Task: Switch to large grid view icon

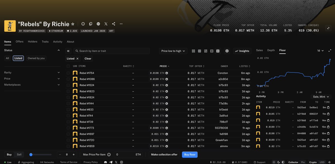Action: point(193,51)
